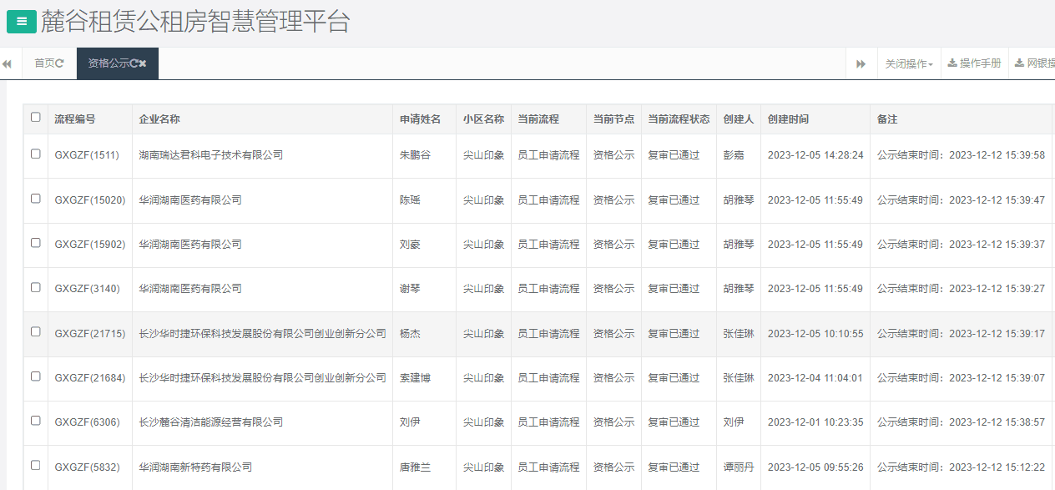This screenshot has height=490, width=1055.
Task: Click the 流程编号 column header
Action: click(x=77, y=119)
